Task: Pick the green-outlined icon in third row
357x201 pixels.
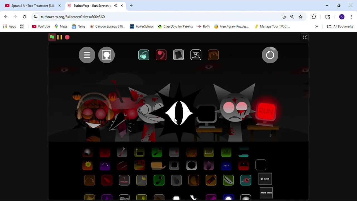Action: 159,180
